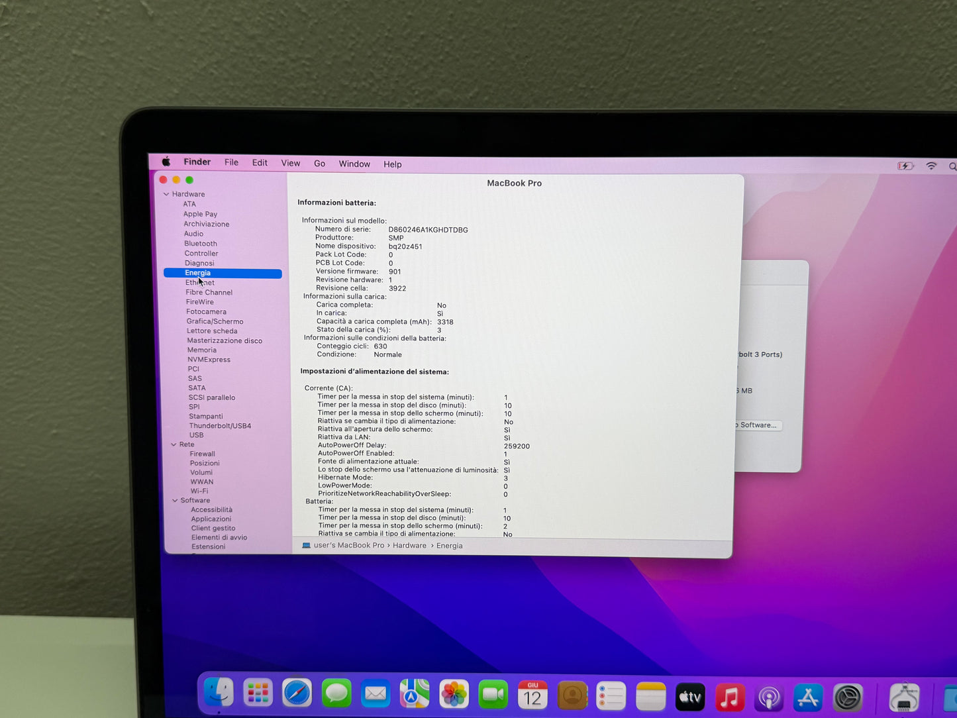Select Diagnosi in the sidebar

pyautogui.click(x=199, y=263)
